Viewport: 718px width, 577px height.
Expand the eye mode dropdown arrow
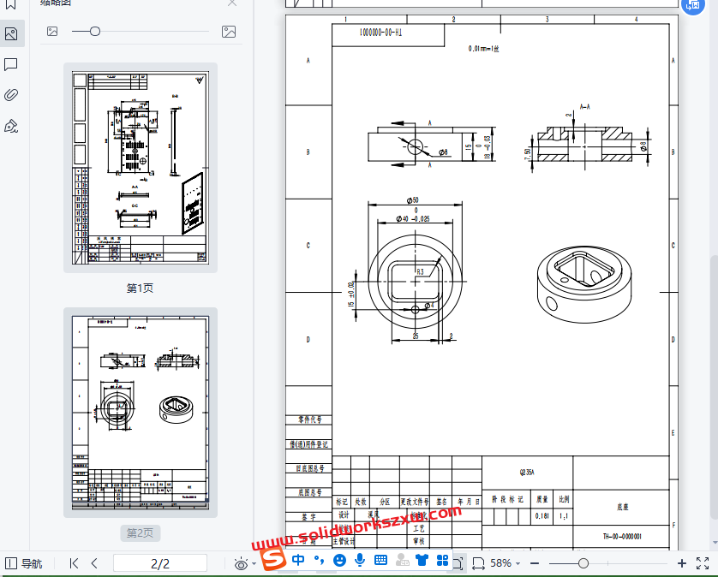click(254, 564)
